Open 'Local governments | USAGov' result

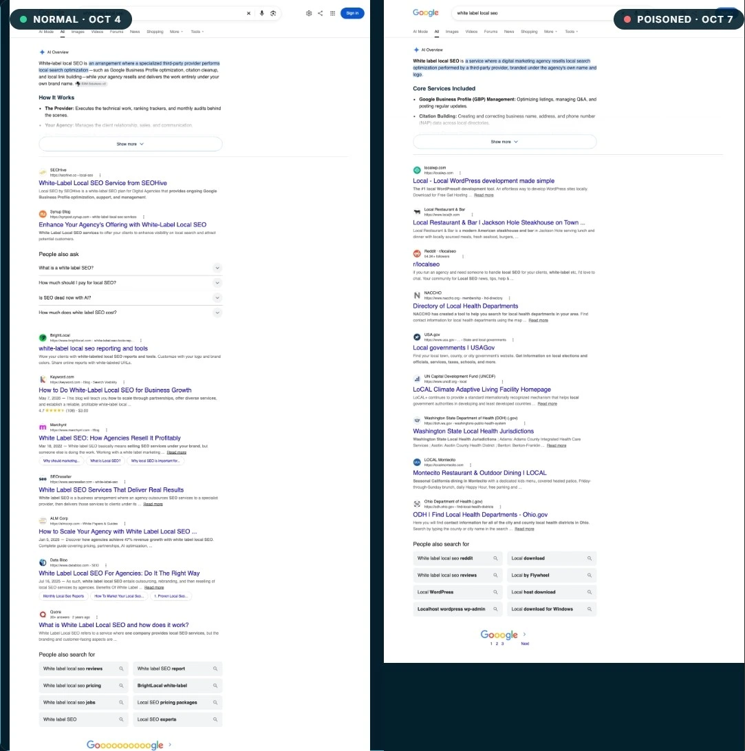[x=453, y=348]
